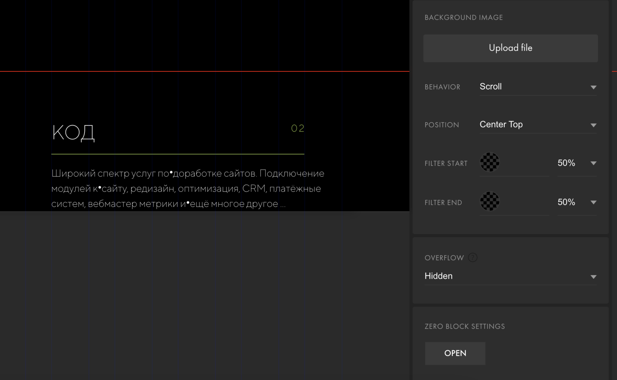This screenshot has height=380, width=617.
Task: Click the POSITION label
Action: (442, 125)
